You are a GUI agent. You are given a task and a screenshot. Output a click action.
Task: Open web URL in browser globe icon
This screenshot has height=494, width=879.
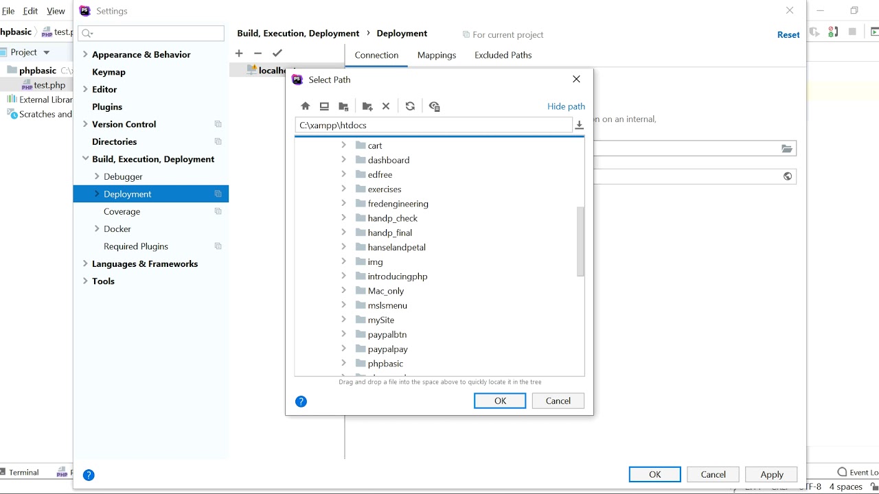click(788, 176)
